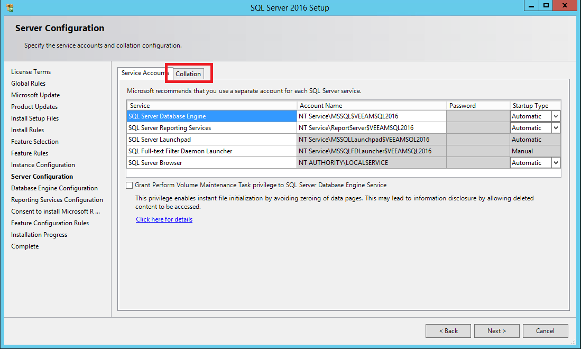Click Global Rules in the setup steps
581x350 pixels.
tap(28, 84)
